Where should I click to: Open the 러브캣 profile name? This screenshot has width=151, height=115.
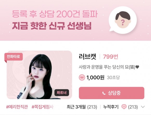(87, 57)
